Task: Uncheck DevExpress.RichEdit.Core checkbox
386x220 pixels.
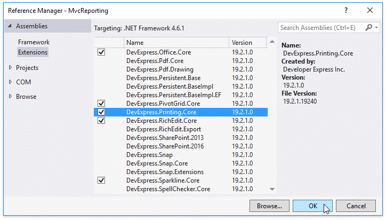Action: (x=101, y=121)
